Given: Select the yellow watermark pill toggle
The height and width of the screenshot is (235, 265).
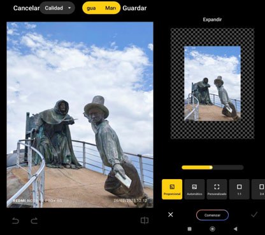Looking at the screenshot, I should coord(101,8).
